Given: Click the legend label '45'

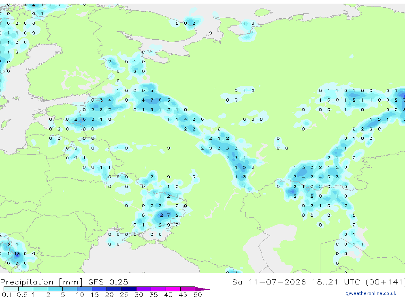Looking at the screenshot, I should click(x=183, y=295).
